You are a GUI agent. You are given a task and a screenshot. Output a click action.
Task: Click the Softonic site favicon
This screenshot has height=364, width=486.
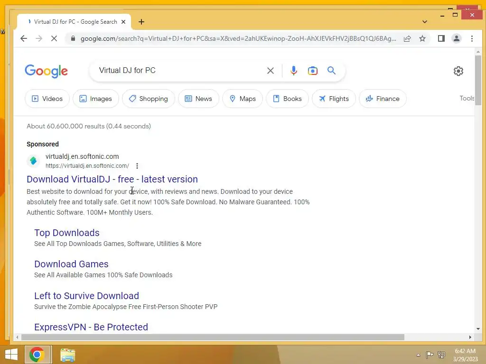click(x=33, y=161)
